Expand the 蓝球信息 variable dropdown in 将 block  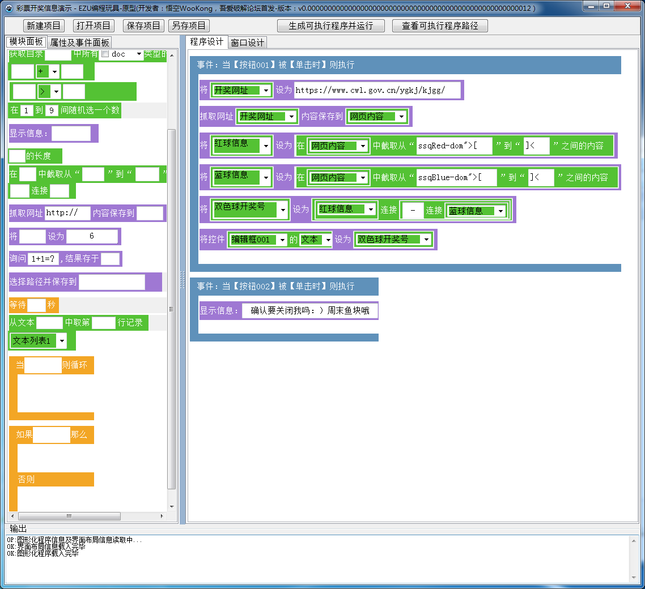point(266,177)
